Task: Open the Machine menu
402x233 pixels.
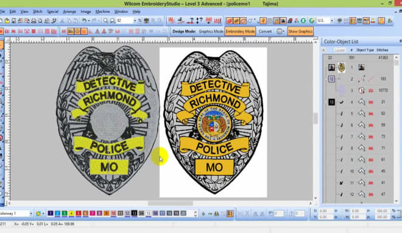Action: coord(102,12)
